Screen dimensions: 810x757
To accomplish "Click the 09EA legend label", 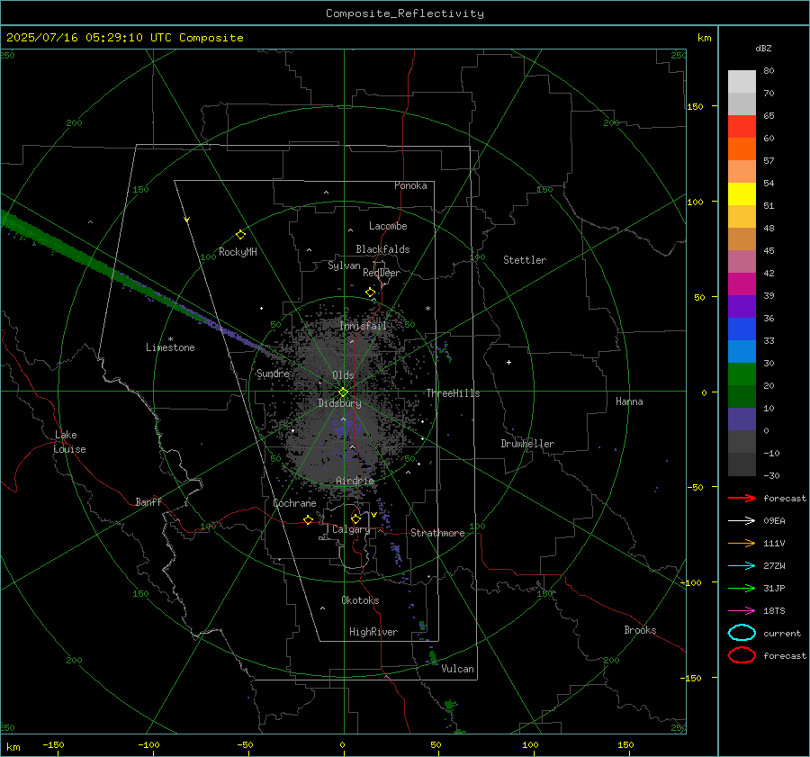I will point(774,521).
